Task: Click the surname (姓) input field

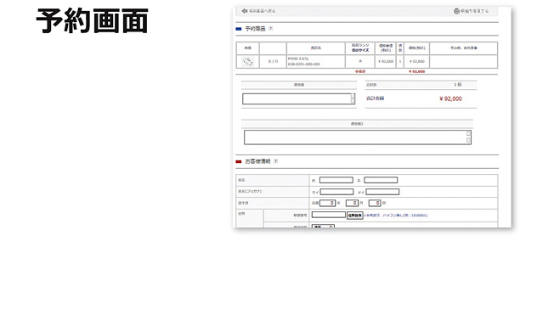Action: tap(336, 180)
